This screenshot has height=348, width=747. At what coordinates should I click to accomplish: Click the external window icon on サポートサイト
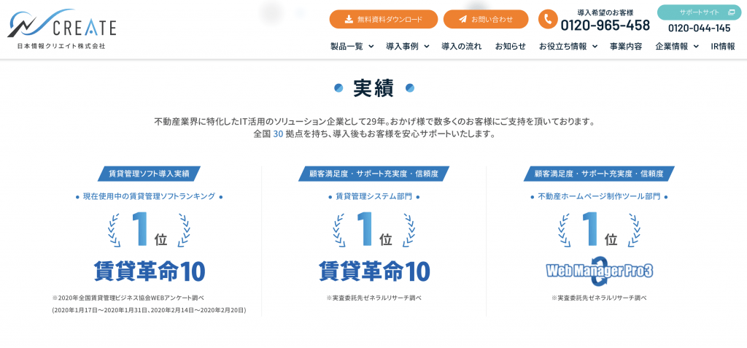point(731,12)
